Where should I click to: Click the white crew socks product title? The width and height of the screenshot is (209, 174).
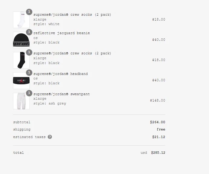[72, 15]
